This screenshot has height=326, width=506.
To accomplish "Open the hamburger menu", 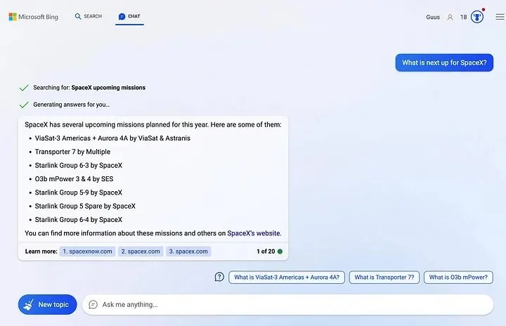I will click(500, 17).
